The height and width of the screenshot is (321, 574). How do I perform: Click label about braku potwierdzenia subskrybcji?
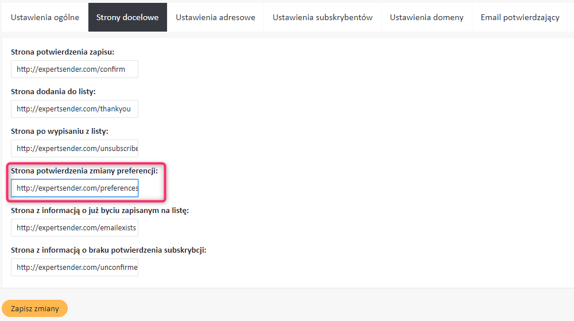point(108,250)
